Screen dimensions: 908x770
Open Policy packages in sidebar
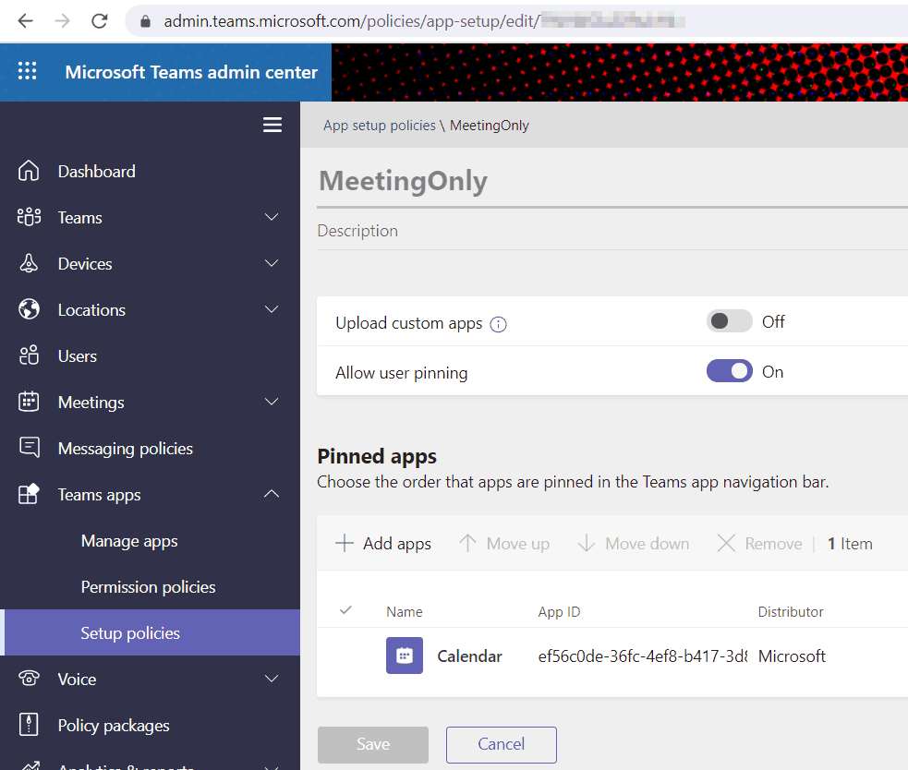114,726
